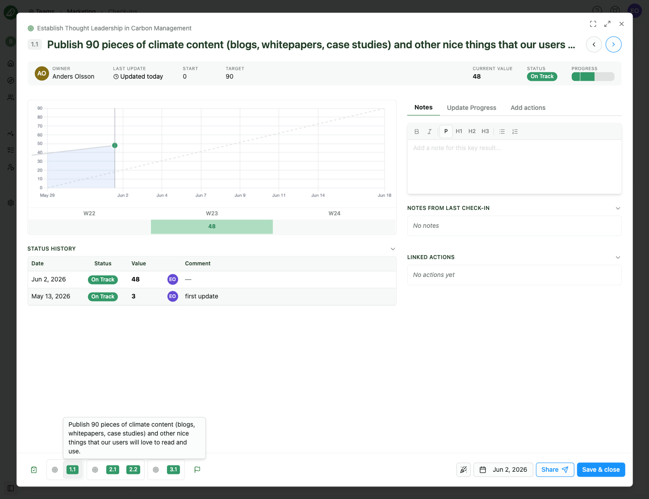Click the flag finish icon
Screen dimensions: 649x499
click(197, 470)
